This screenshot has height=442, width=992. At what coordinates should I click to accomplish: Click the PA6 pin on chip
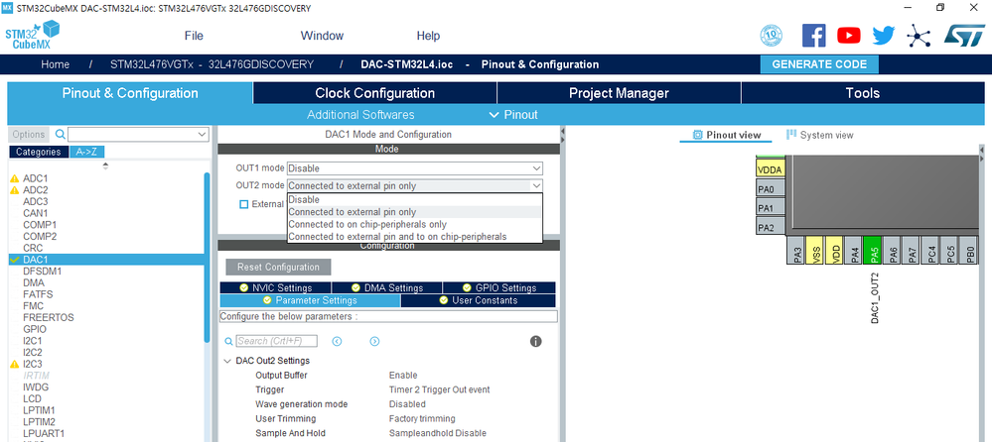point(892,251)
